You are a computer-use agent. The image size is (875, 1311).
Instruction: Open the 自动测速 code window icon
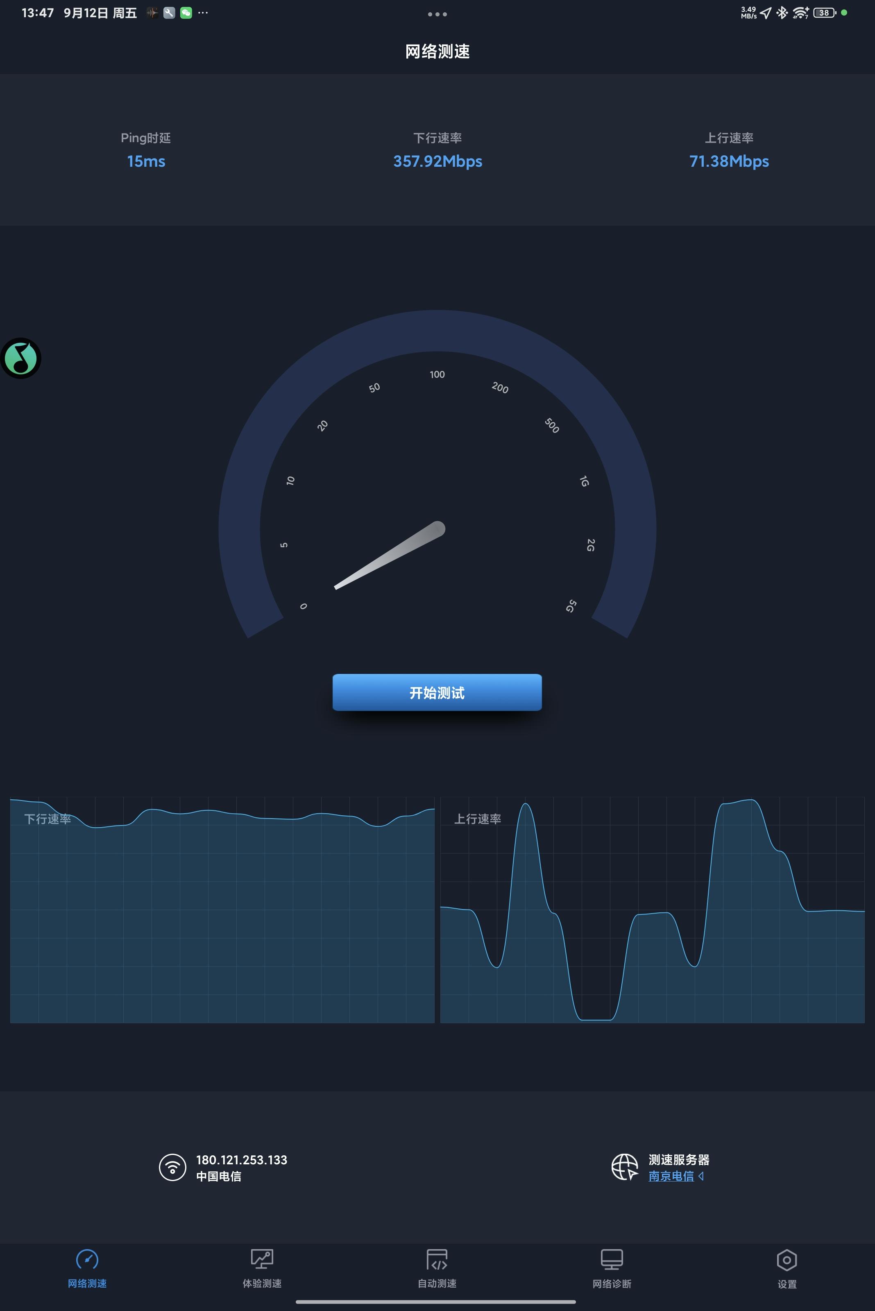[x=437, y=1260]
